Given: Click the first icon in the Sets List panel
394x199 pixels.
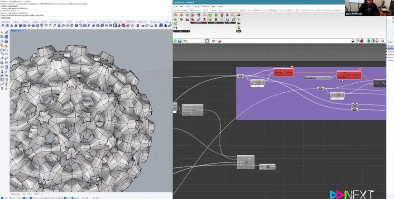Looking at the screenshot, I should click(x=177, y=15).
